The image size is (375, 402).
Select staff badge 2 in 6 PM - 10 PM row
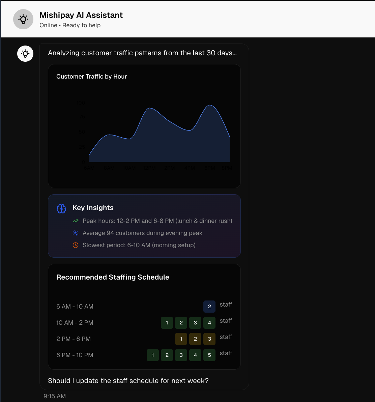click(x=167, y=355)
